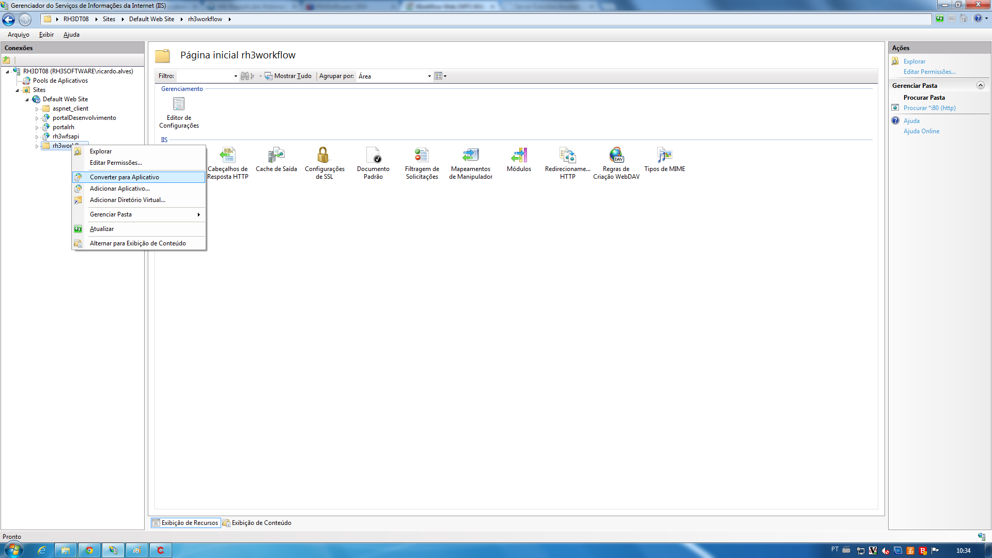Viewport: 992px width, 558px height.
Task: Choose Converter para Aplicativo menu entry
Action: [x=124, y=177]
